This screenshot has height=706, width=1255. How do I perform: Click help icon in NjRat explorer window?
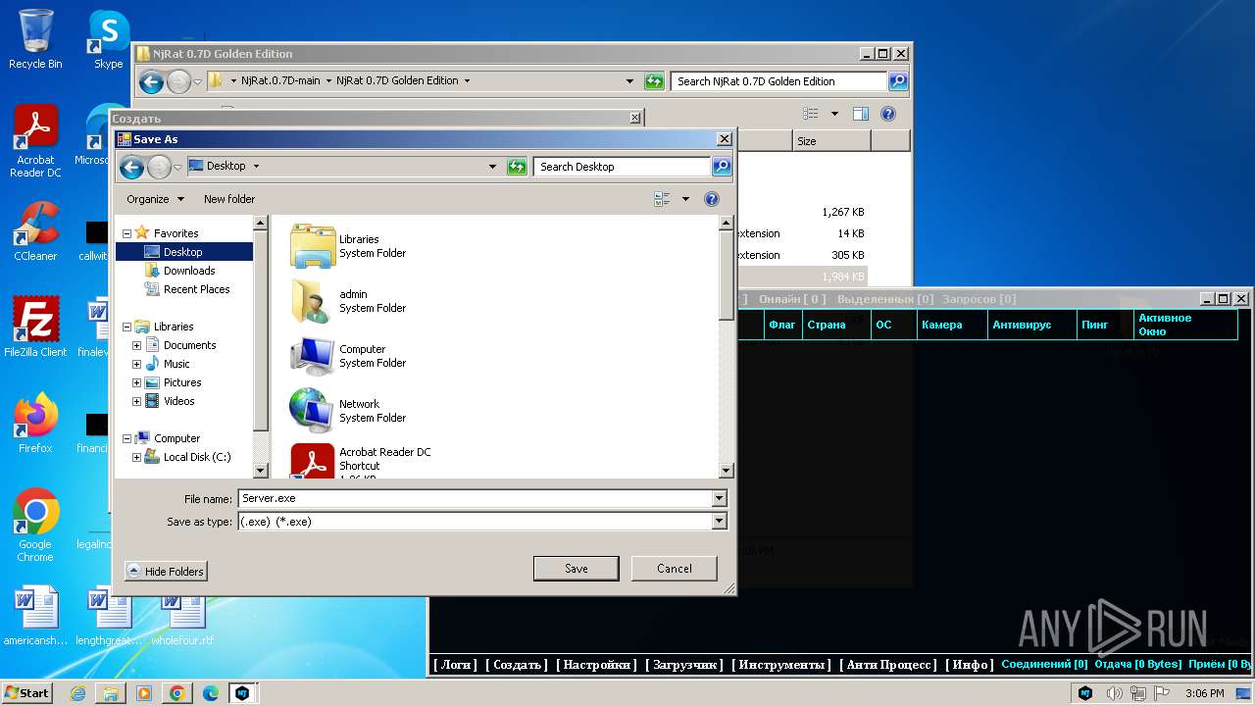887,114
